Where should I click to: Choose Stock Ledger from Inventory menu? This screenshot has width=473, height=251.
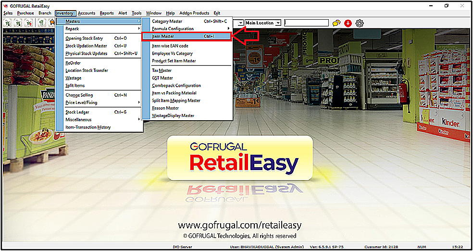(x=100, y=112)
